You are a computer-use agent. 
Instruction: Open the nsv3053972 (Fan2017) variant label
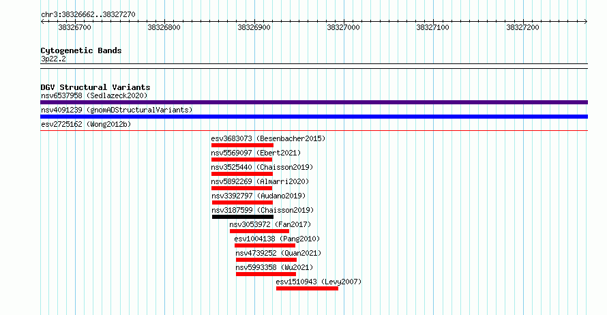(x=270, y=224)
